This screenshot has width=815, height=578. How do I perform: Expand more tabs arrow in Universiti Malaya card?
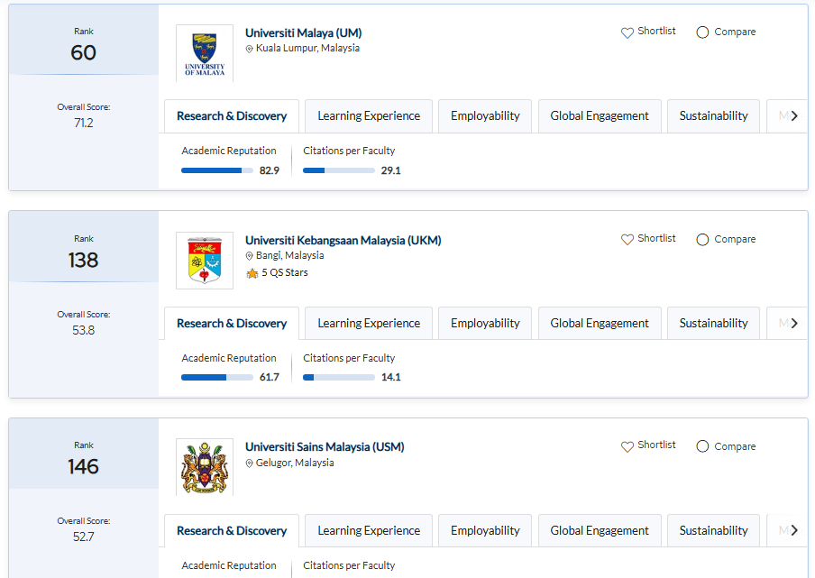pyautogui.click(x=794, y=116)
